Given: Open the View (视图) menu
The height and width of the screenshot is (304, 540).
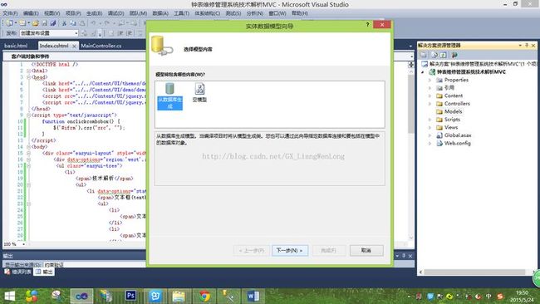Looking at the screenshot, I should point(52,13).
